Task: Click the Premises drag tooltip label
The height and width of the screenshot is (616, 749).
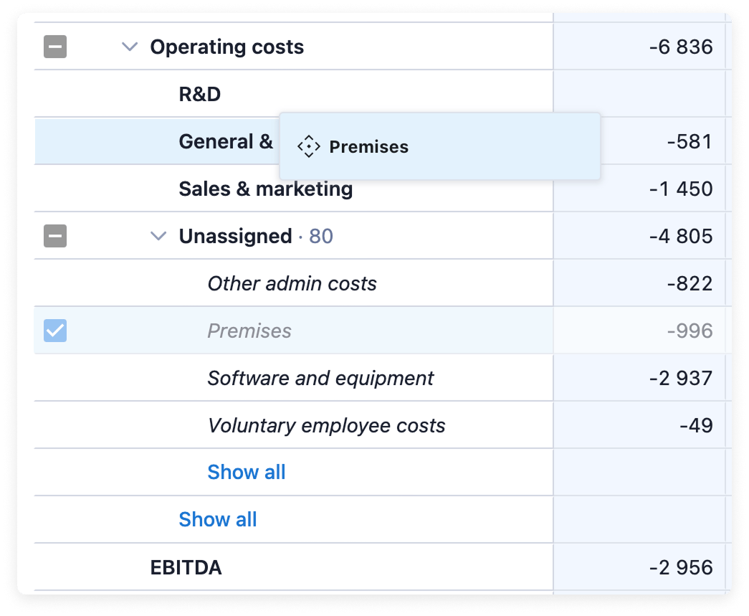Action: [369, 147]
